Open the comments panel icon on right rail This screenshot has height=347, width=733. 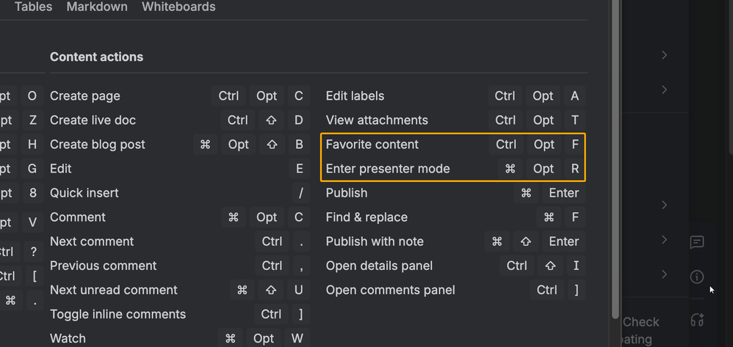(697, 242)
